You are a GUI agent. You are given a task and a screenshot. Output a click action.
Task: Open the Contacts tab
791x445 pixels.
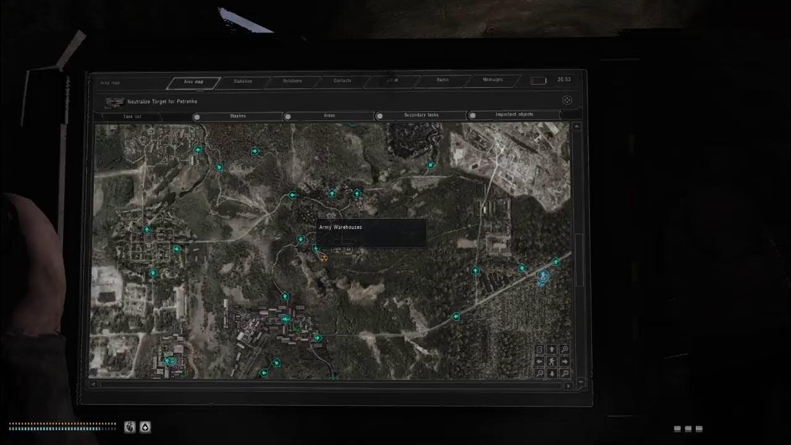coord(342,80)
